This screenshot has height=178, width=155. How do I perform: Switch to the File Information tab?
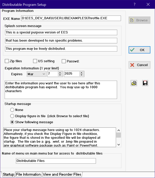pos(28,175)
